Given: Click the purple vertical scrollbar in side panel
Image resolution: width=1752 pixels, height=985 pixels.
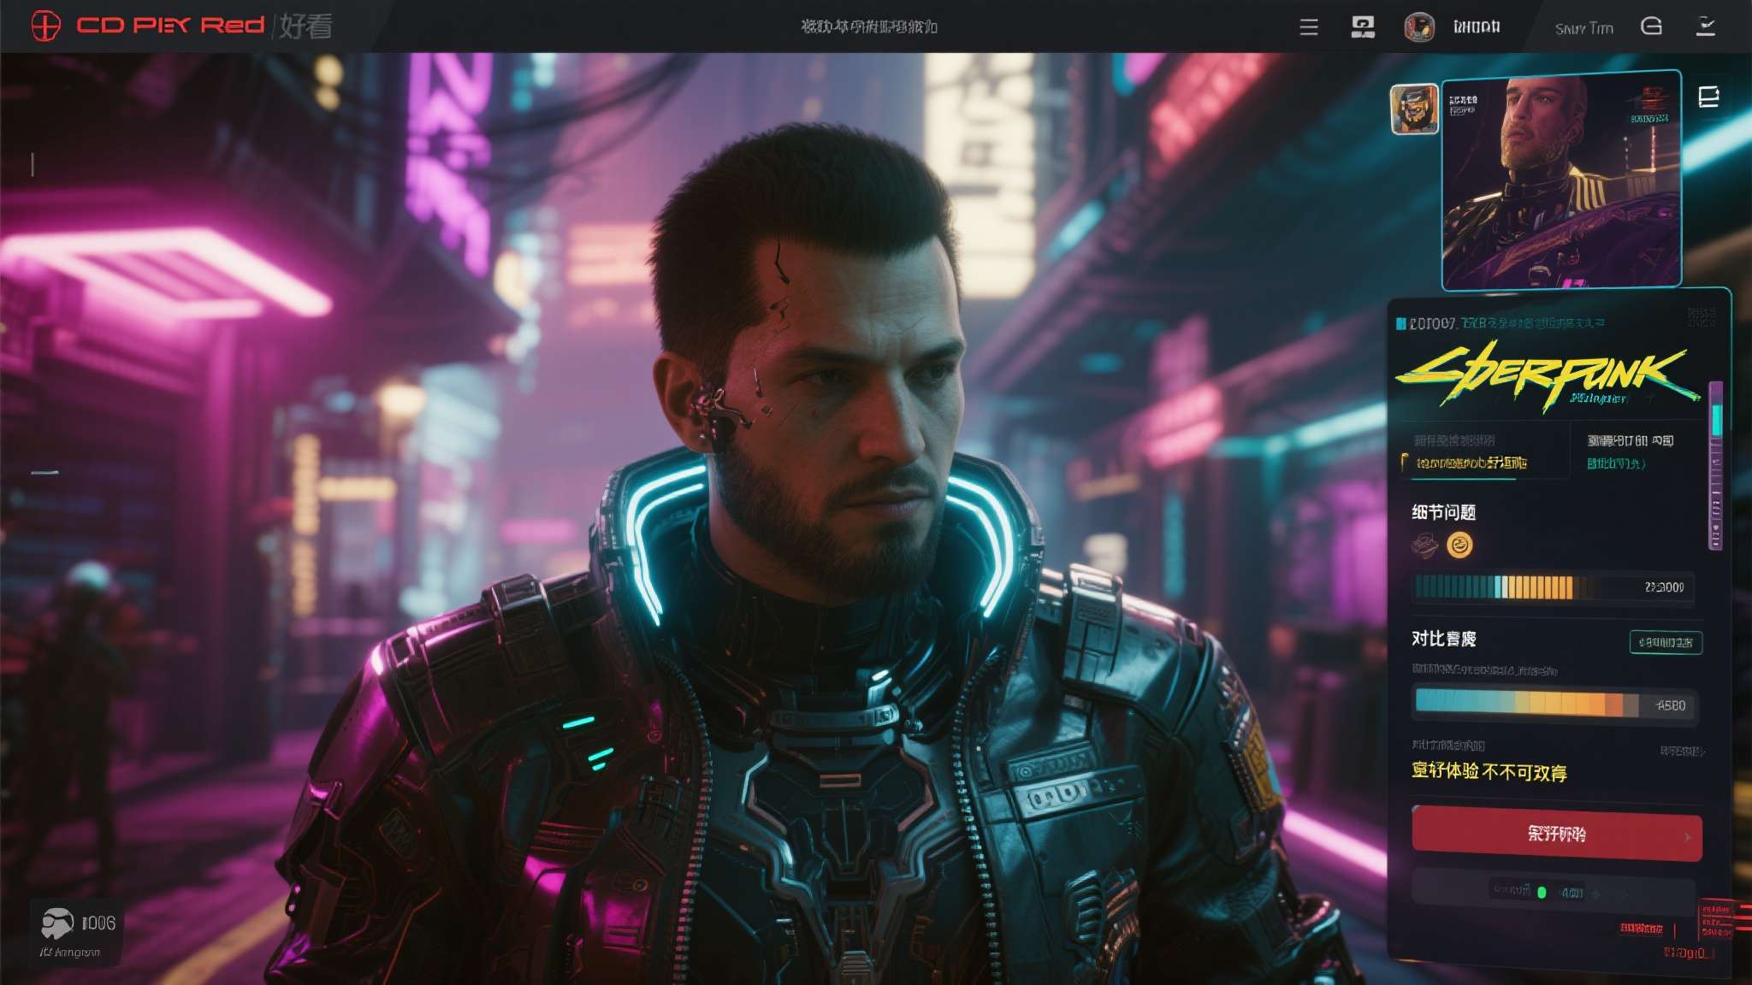Looking at the screenshot, I should click(x=1715, y=465).
